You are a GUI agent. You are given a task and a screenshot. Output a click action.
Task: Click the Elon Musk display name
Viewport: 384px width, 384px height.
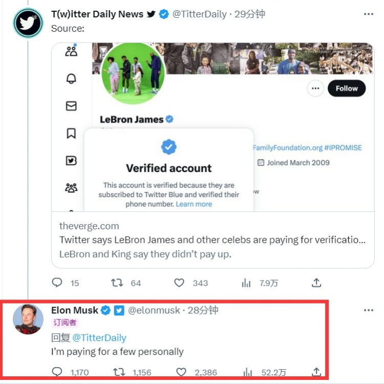pos(75,310)
